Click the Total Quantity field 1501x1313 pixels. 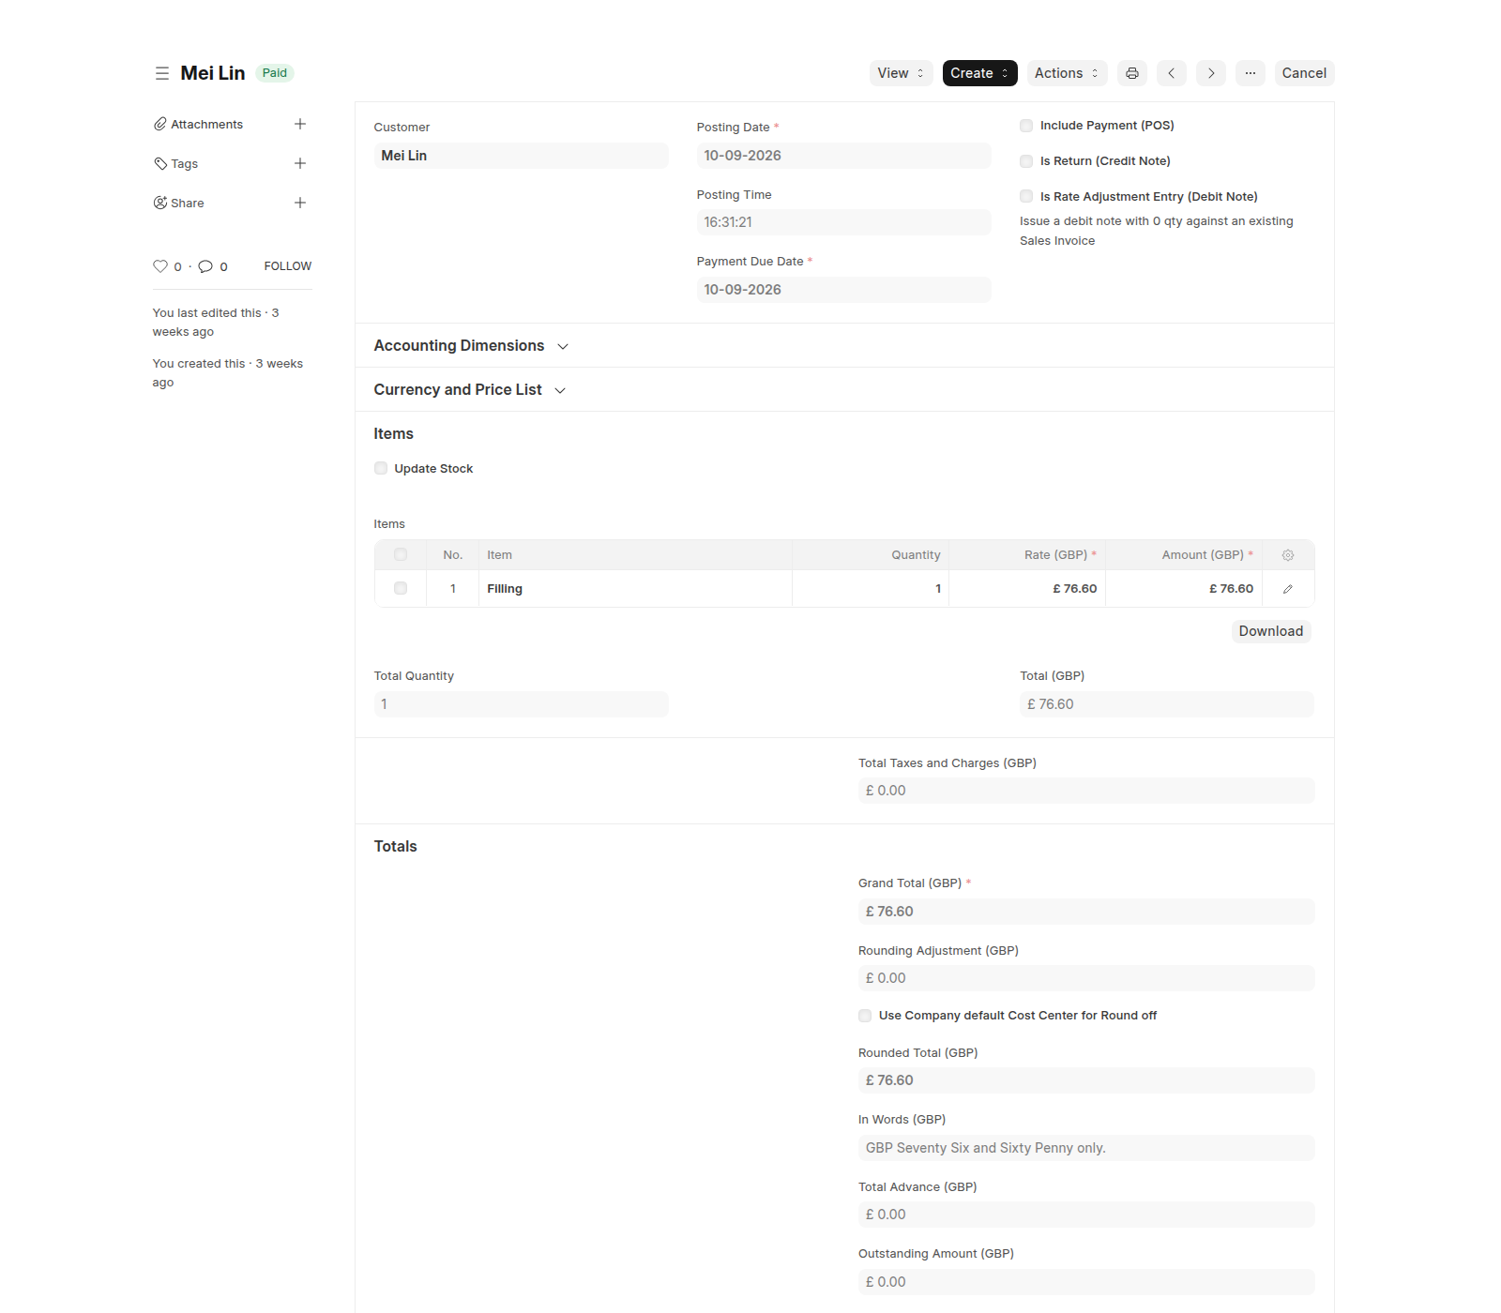[521, 704]
